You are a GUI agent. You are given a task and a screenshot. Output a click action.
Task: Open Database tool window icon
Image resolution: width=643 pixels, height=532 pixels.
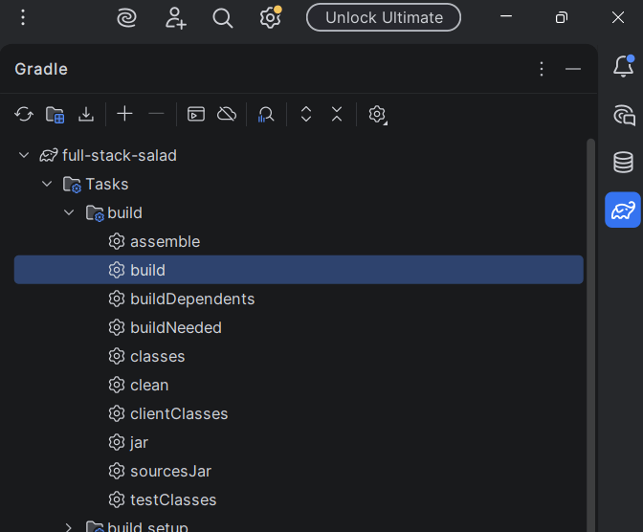(623, 162)
